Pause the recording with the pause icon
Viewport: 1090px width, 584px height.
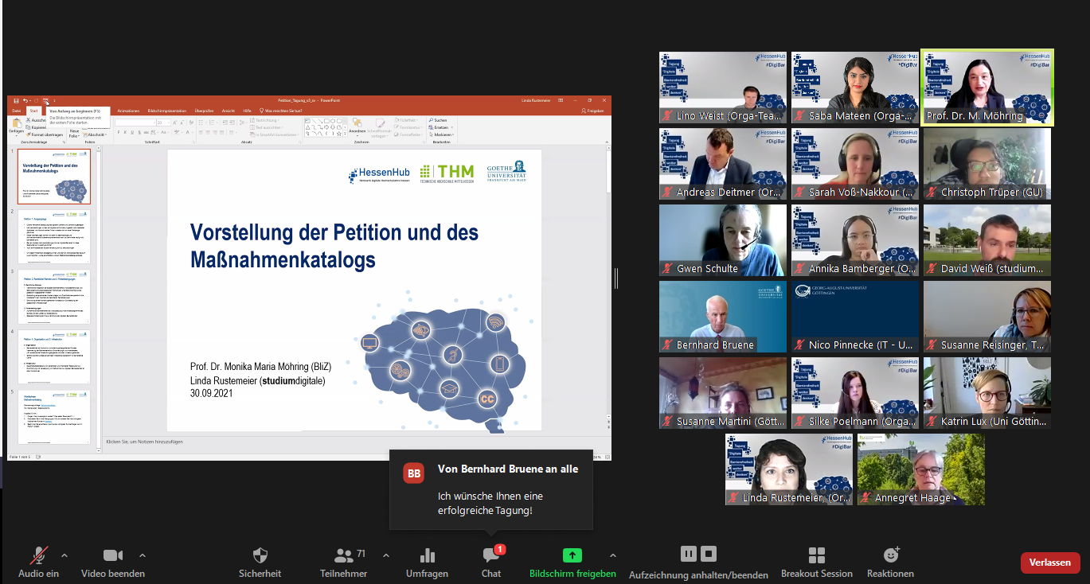coord(688,554)
